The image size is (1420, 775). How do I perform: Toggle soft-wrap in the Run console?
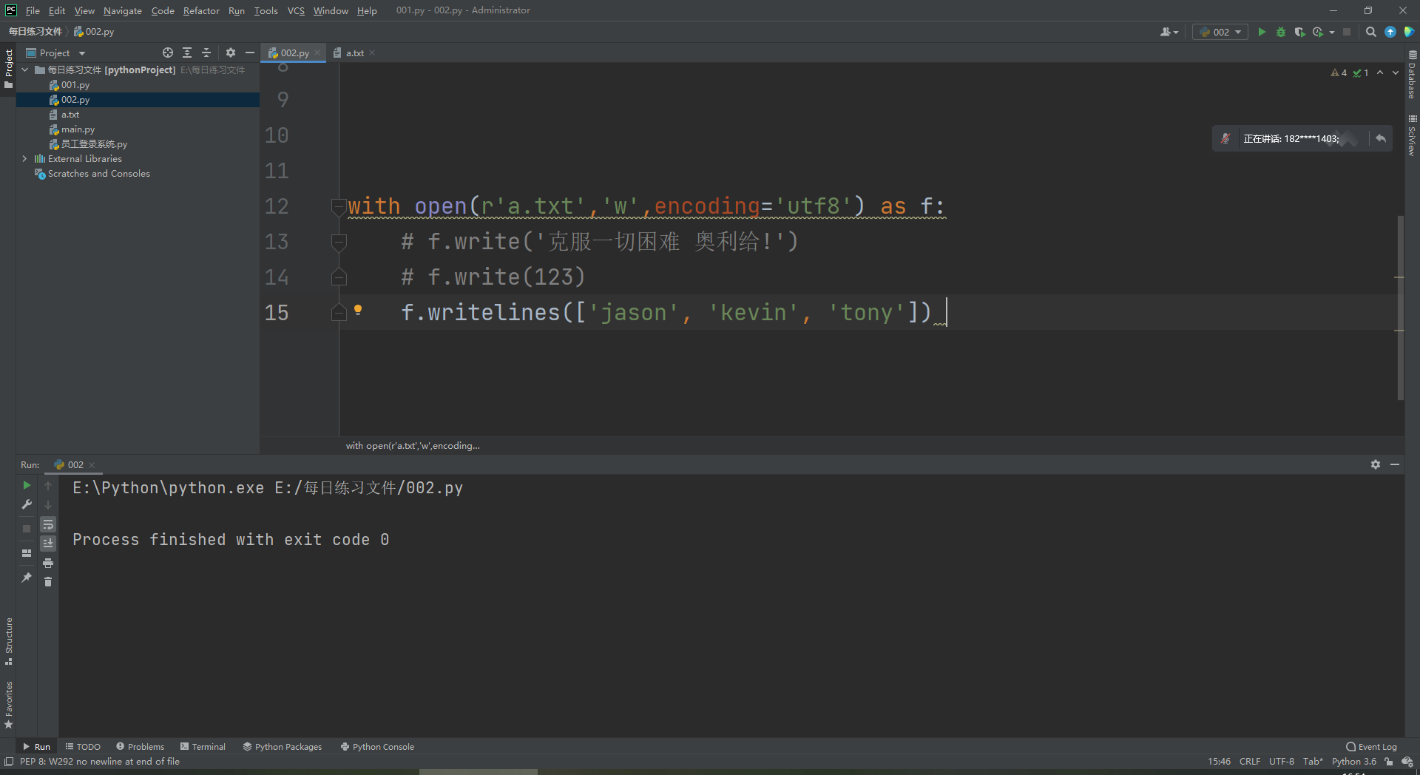point(48,524)
